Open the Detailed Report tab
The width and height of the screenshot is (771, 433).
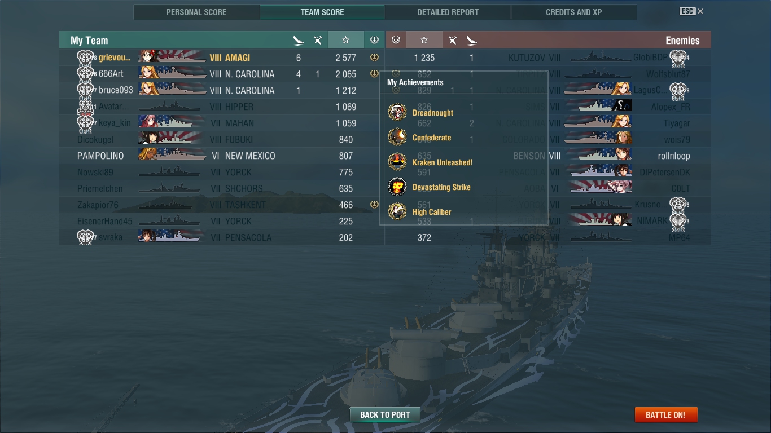pyautogui.click(x=448, y=12)
